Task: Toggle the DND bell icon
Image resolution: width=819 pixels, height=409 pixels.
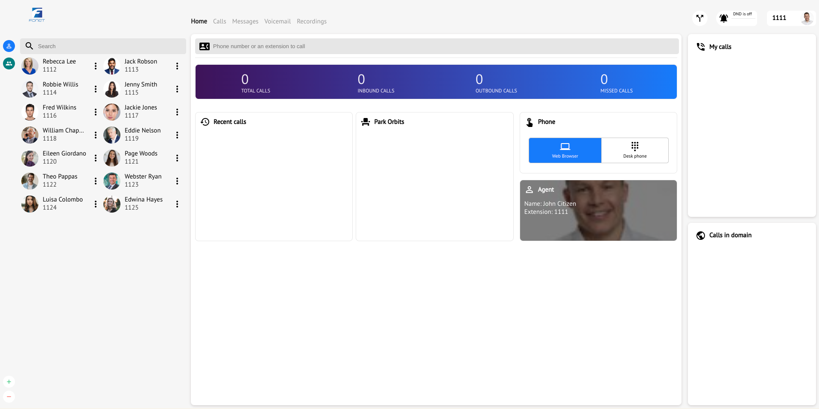Action: (x=724, y=18)
